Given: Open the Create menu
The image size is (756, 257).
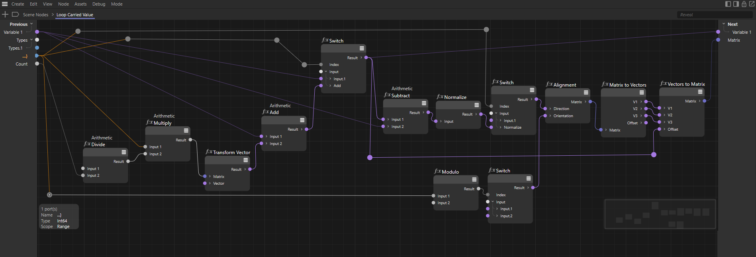Looking at the screenshot, I should pyautogui.click(x=18, y=4).
